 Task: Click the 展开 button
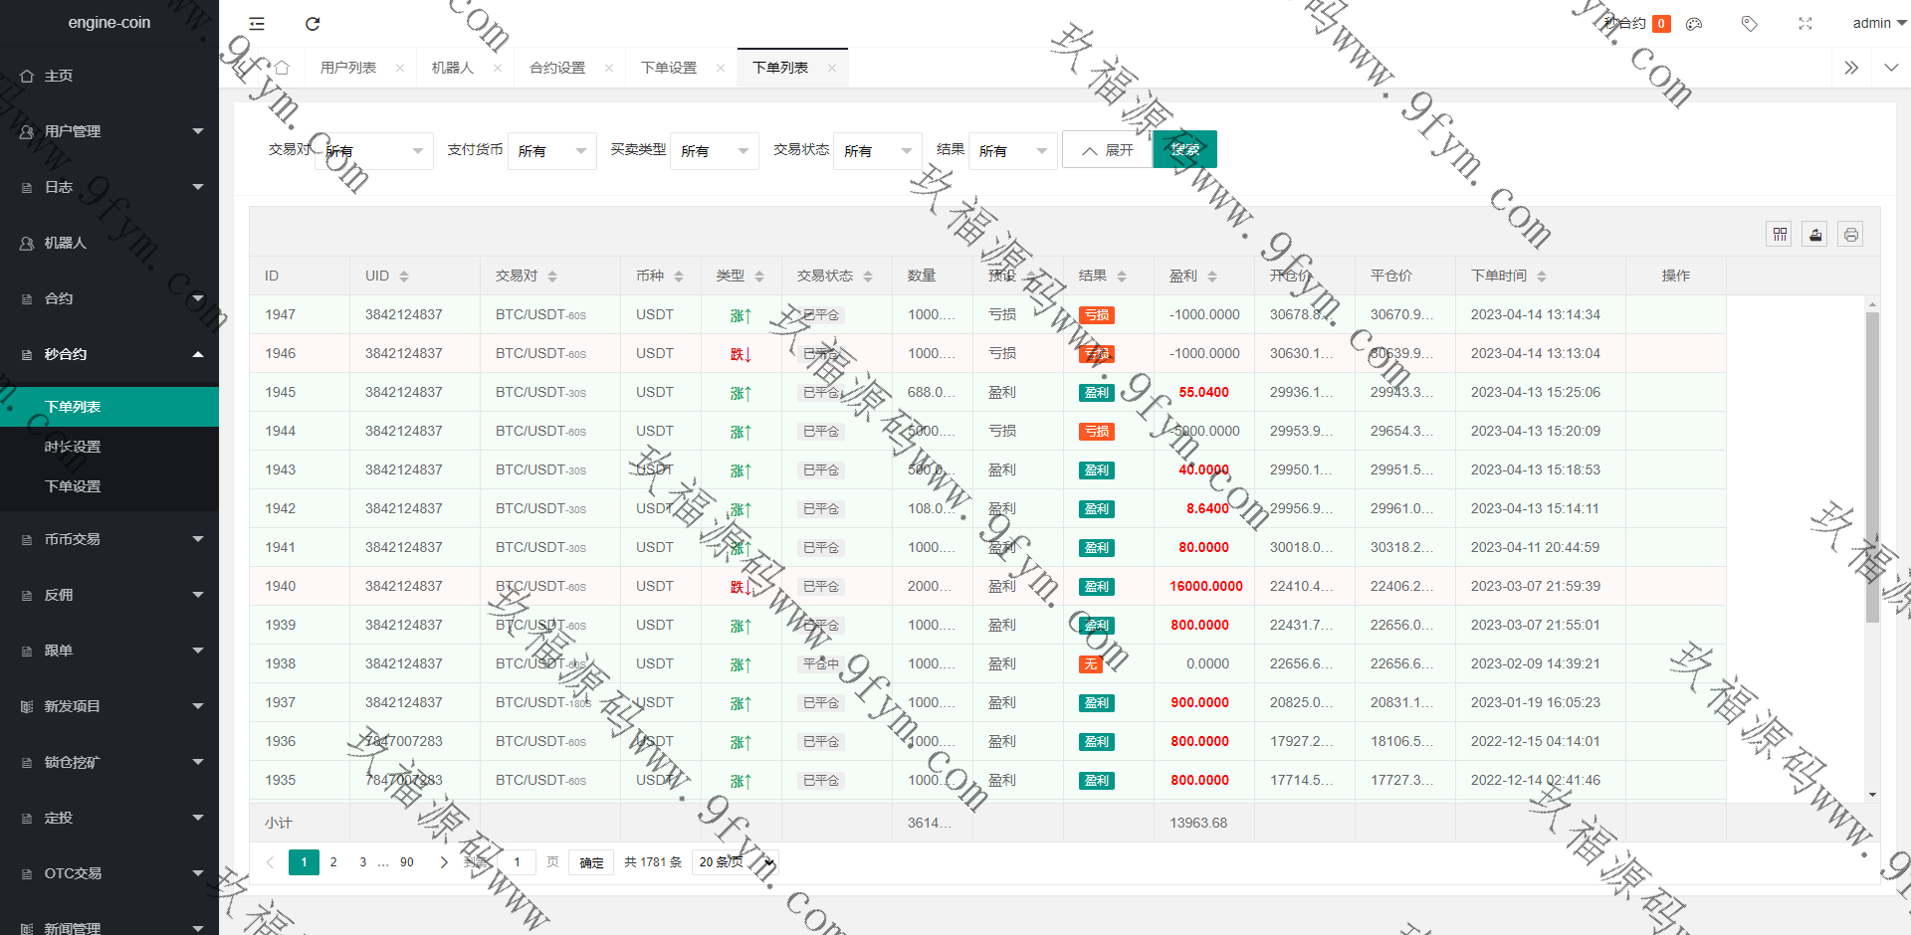(1107, 150)
